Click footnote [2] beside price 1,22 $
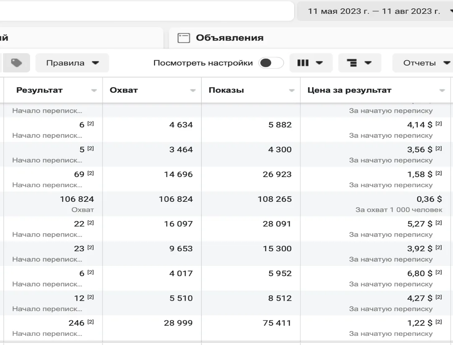 click(438, 322)
